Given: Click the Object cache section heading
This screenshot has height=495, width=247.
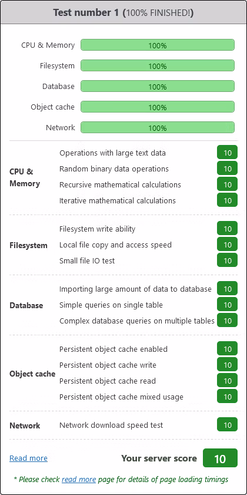Looking at the screenshot, I should pos(32,374).
